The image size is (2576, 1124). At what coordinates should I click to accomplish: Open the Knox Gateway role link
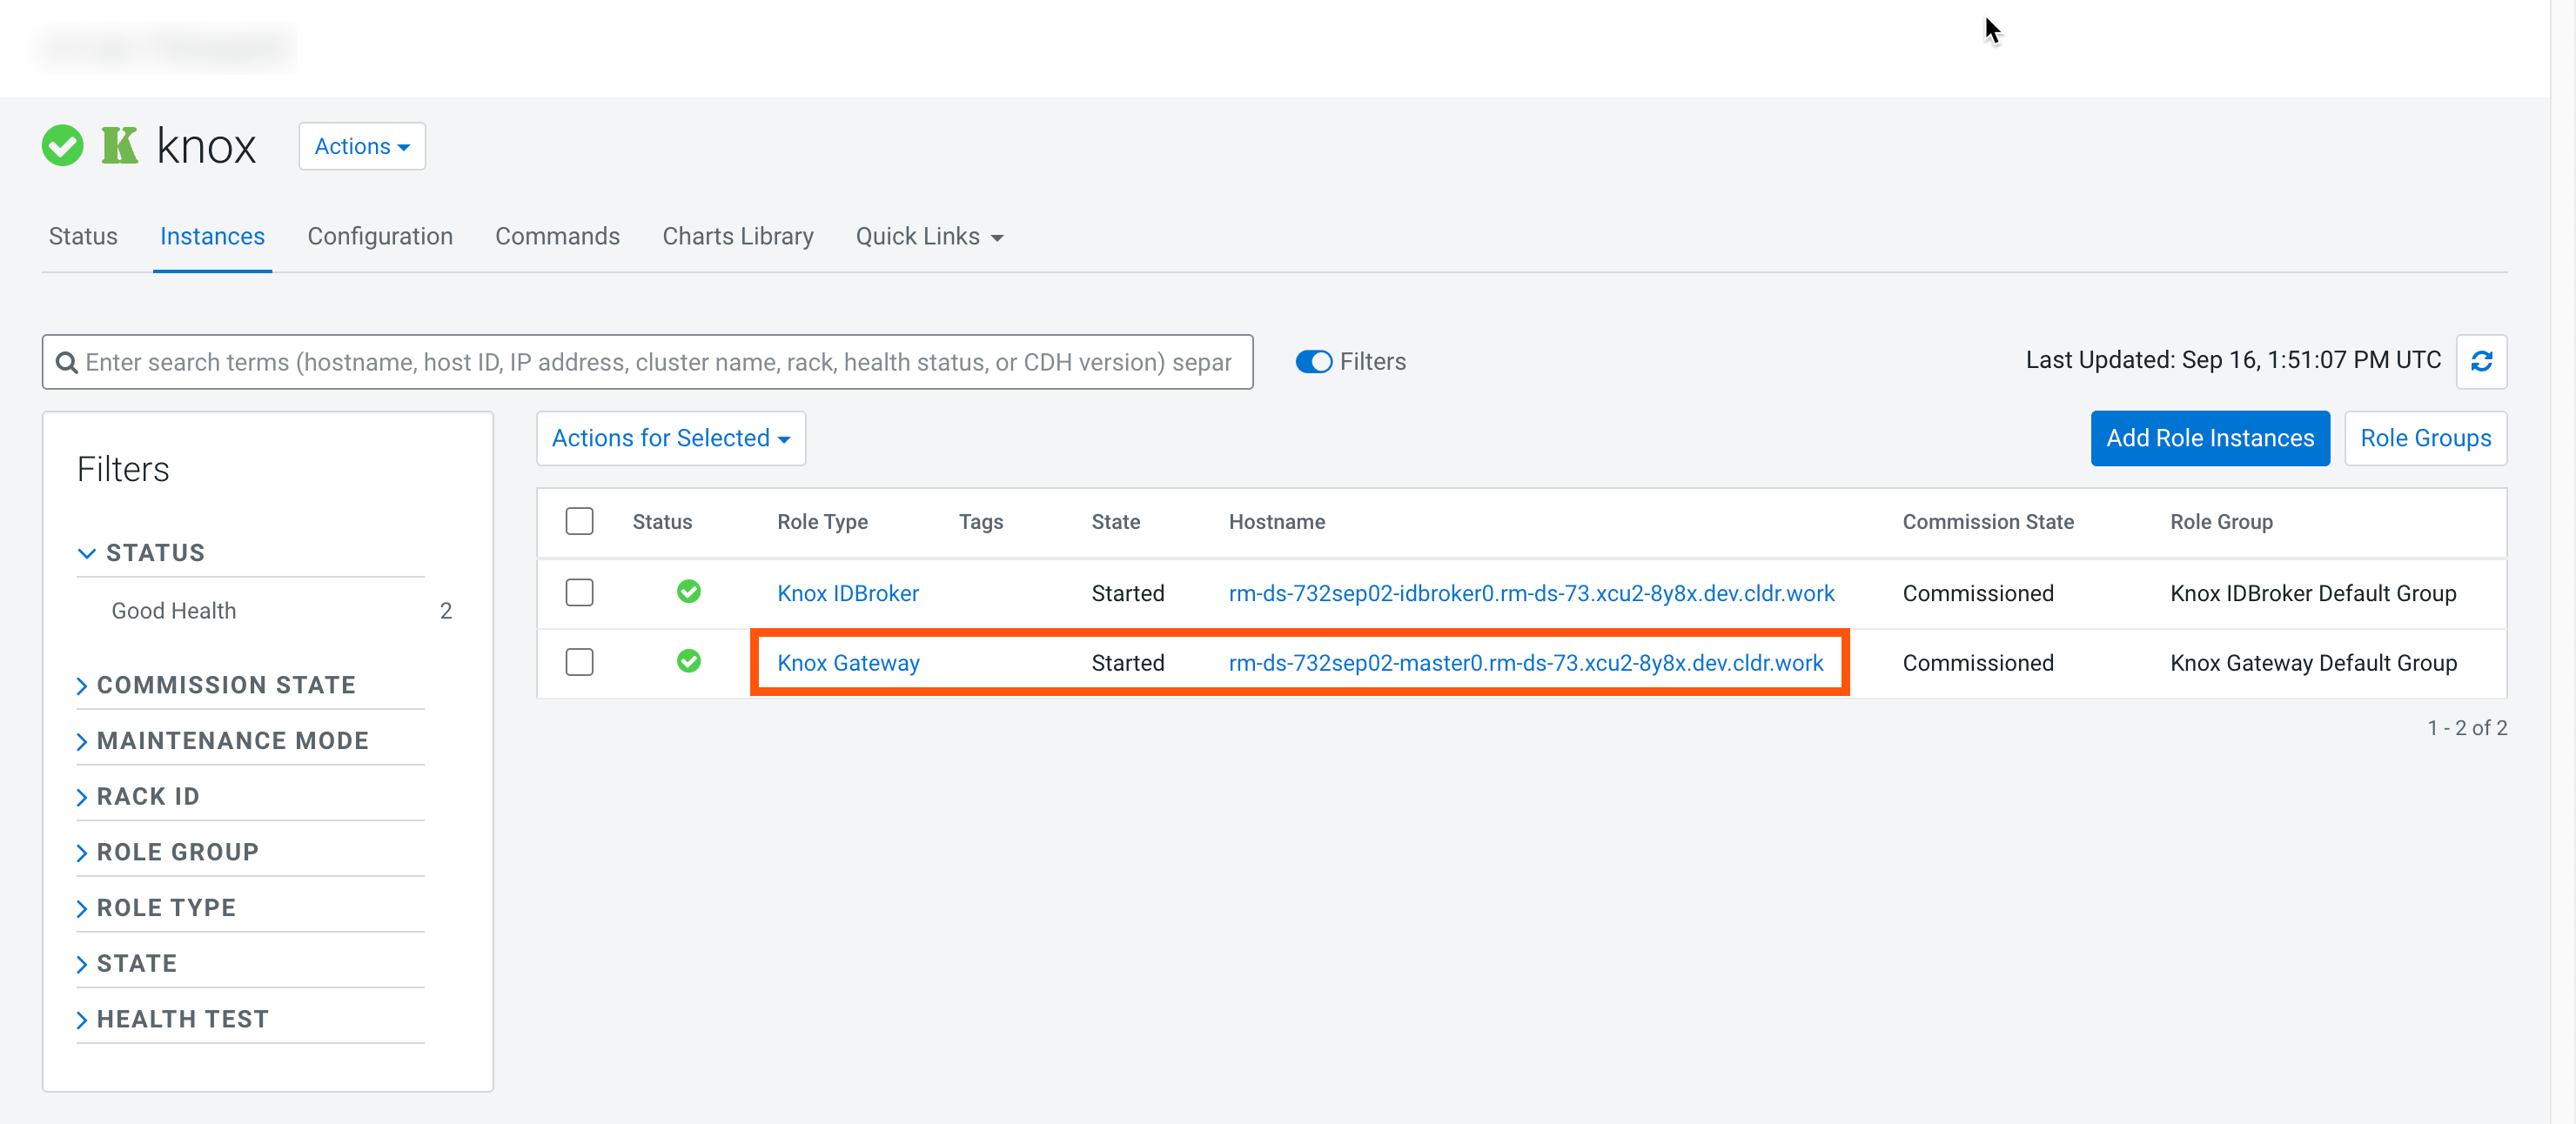[x=847, y=663]
